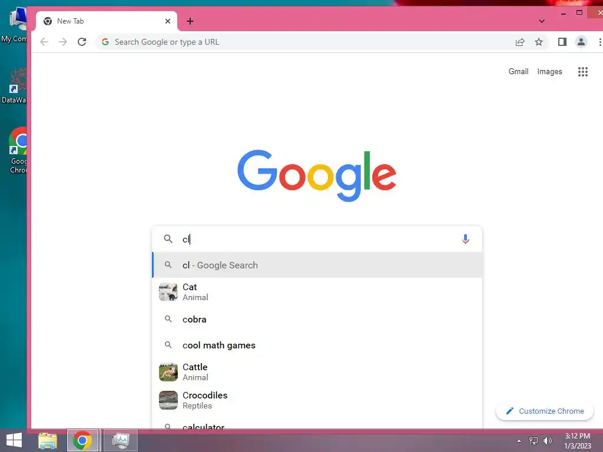Image resolution: width=603 pixels, height=452 pixels.
Task: Open Windows Start button
Action: (14, 440)
